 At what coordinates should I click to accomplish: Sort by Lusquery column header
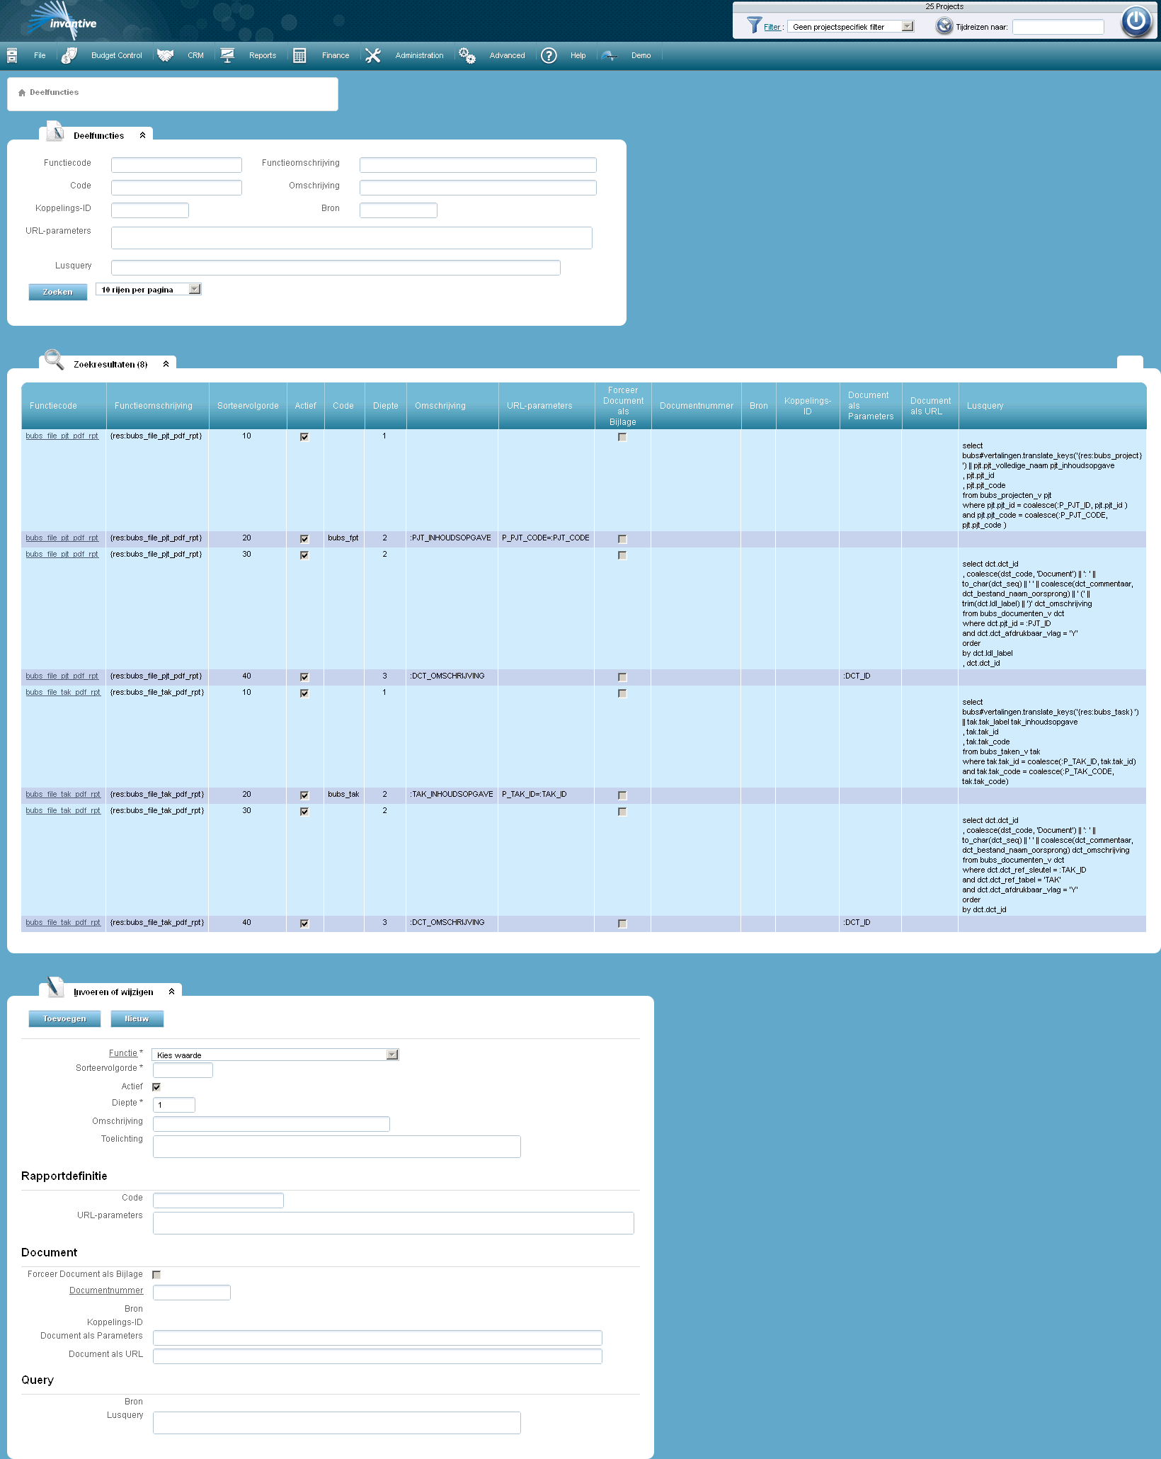coord(985,406)
